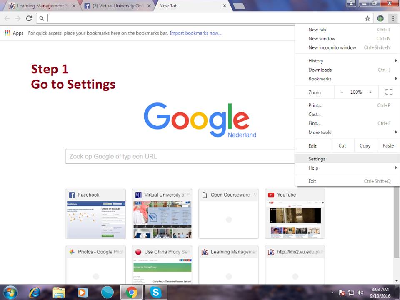
Task: Click the teal circle taskbar icon
Action: click(107, 292)
